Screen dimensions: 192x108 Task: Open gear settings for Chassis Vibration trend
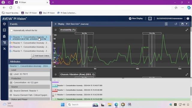click(x=55, y=74)
